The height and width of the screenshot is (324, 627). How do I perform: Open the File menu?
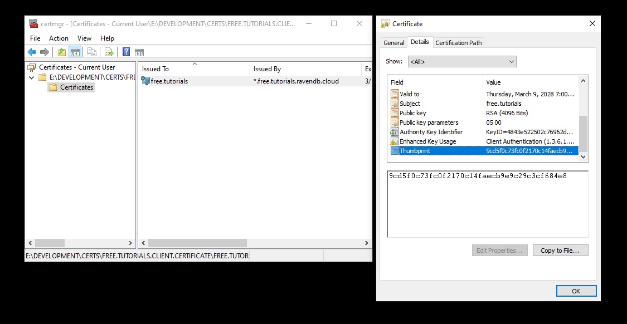pyautogui.click(x=35, y=38)
